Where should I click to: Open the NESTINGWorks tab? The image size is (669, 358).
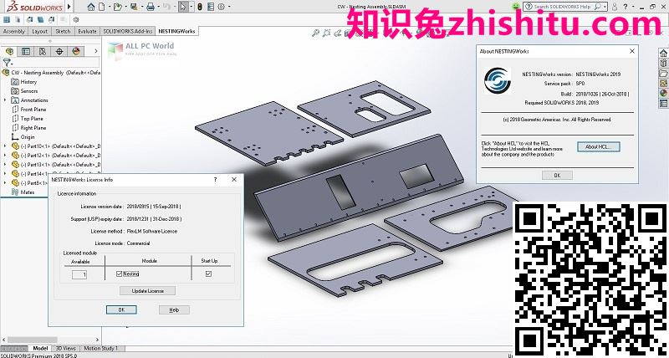[176, 31]
